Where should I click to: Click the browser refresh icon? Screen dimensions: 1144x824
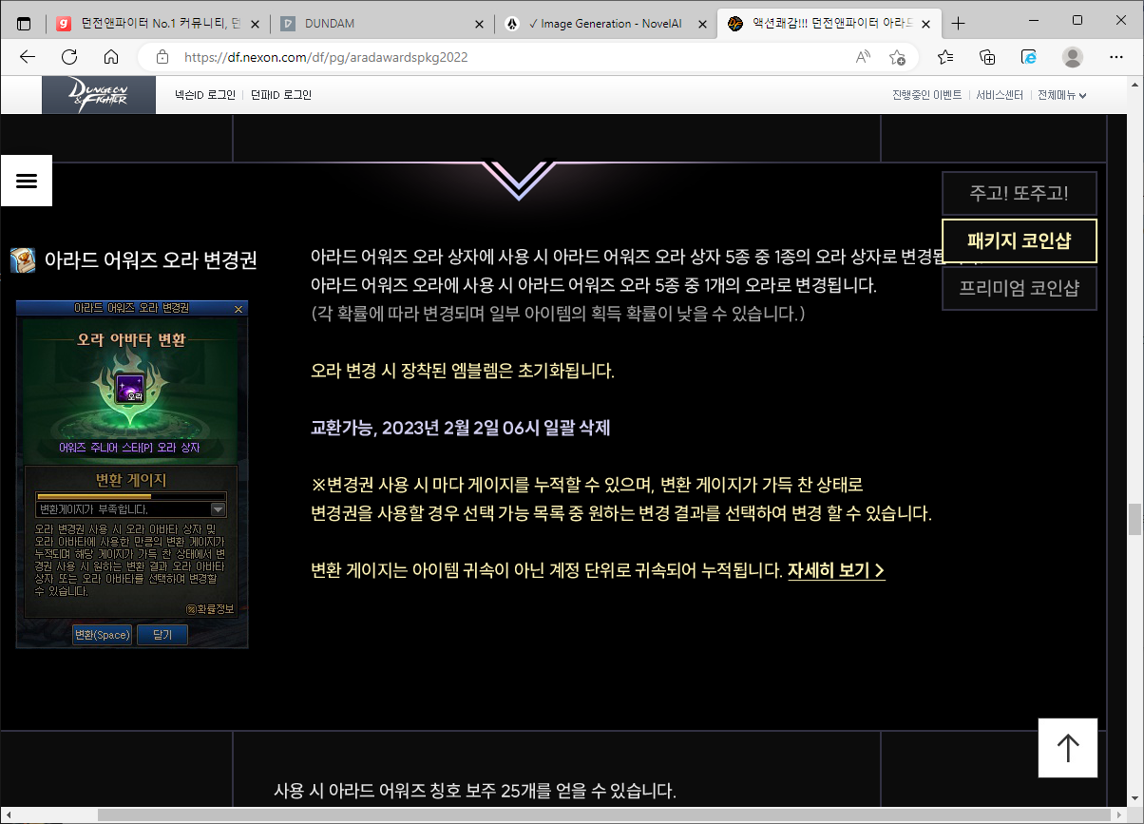(x=69, y=57)
